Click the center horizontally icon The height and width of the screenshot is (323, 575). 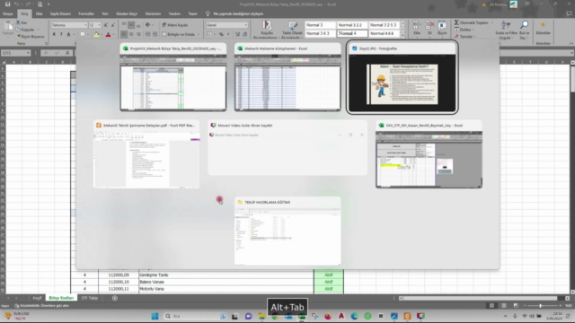(x=131, y=34)
